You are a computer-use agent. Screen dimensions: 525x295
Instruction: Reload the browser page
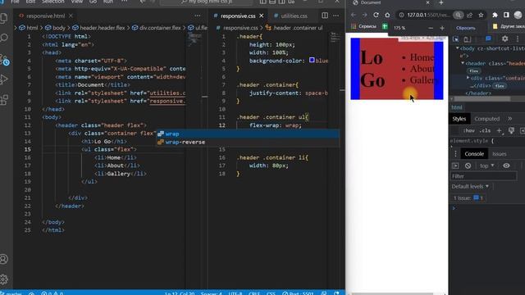click(376, 15)
